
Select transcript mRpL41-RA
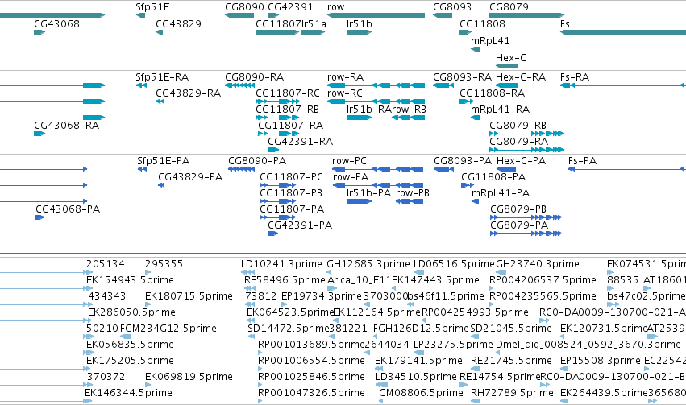coord(500,110)
